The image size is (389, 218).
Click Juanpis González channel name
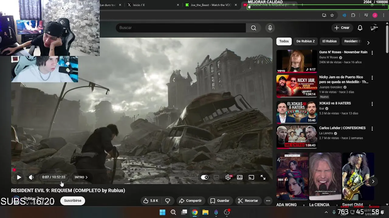coord(331,87)
